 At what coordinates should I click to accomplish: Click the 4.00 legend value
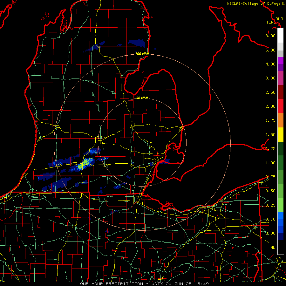pos(270,64)
